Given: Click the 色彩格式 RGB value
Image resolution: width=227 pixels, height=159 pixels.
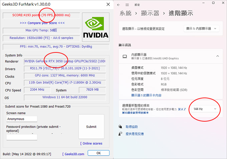Looking at the screenshot, I should click(x=164, y=85).
